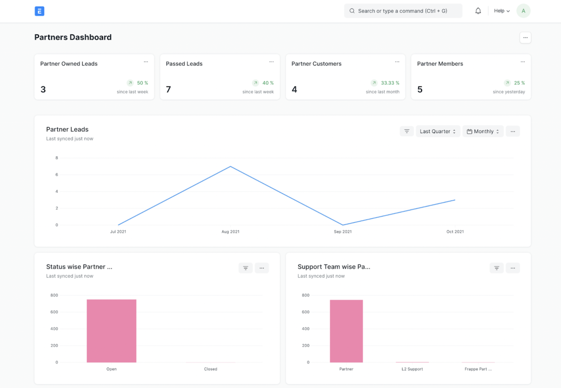Click the Jul 2021 axis label

click(118, 232)
